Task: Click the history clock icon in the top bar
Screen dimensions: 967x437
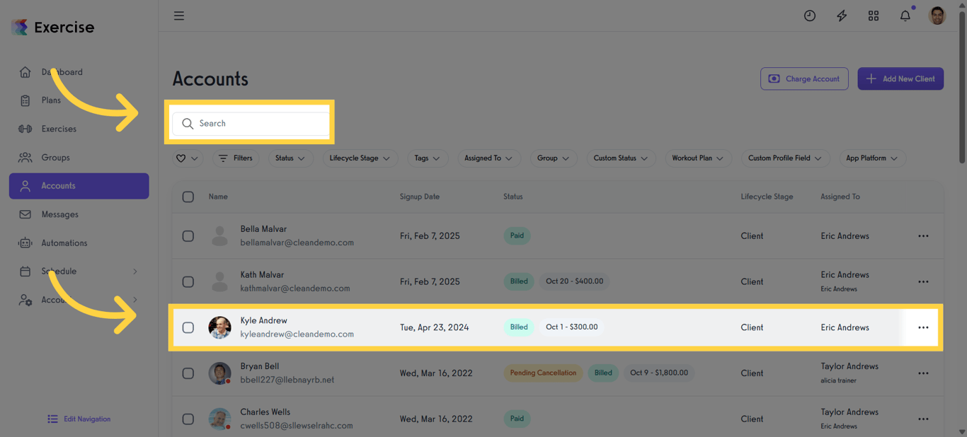Action: [x=809, y=15]
